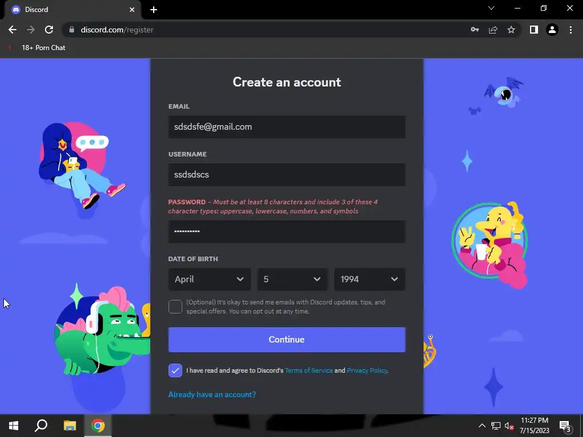The height and width of the screenshot is (437, 583).
Task: Go back to the previous page
Action: [13, 30]
